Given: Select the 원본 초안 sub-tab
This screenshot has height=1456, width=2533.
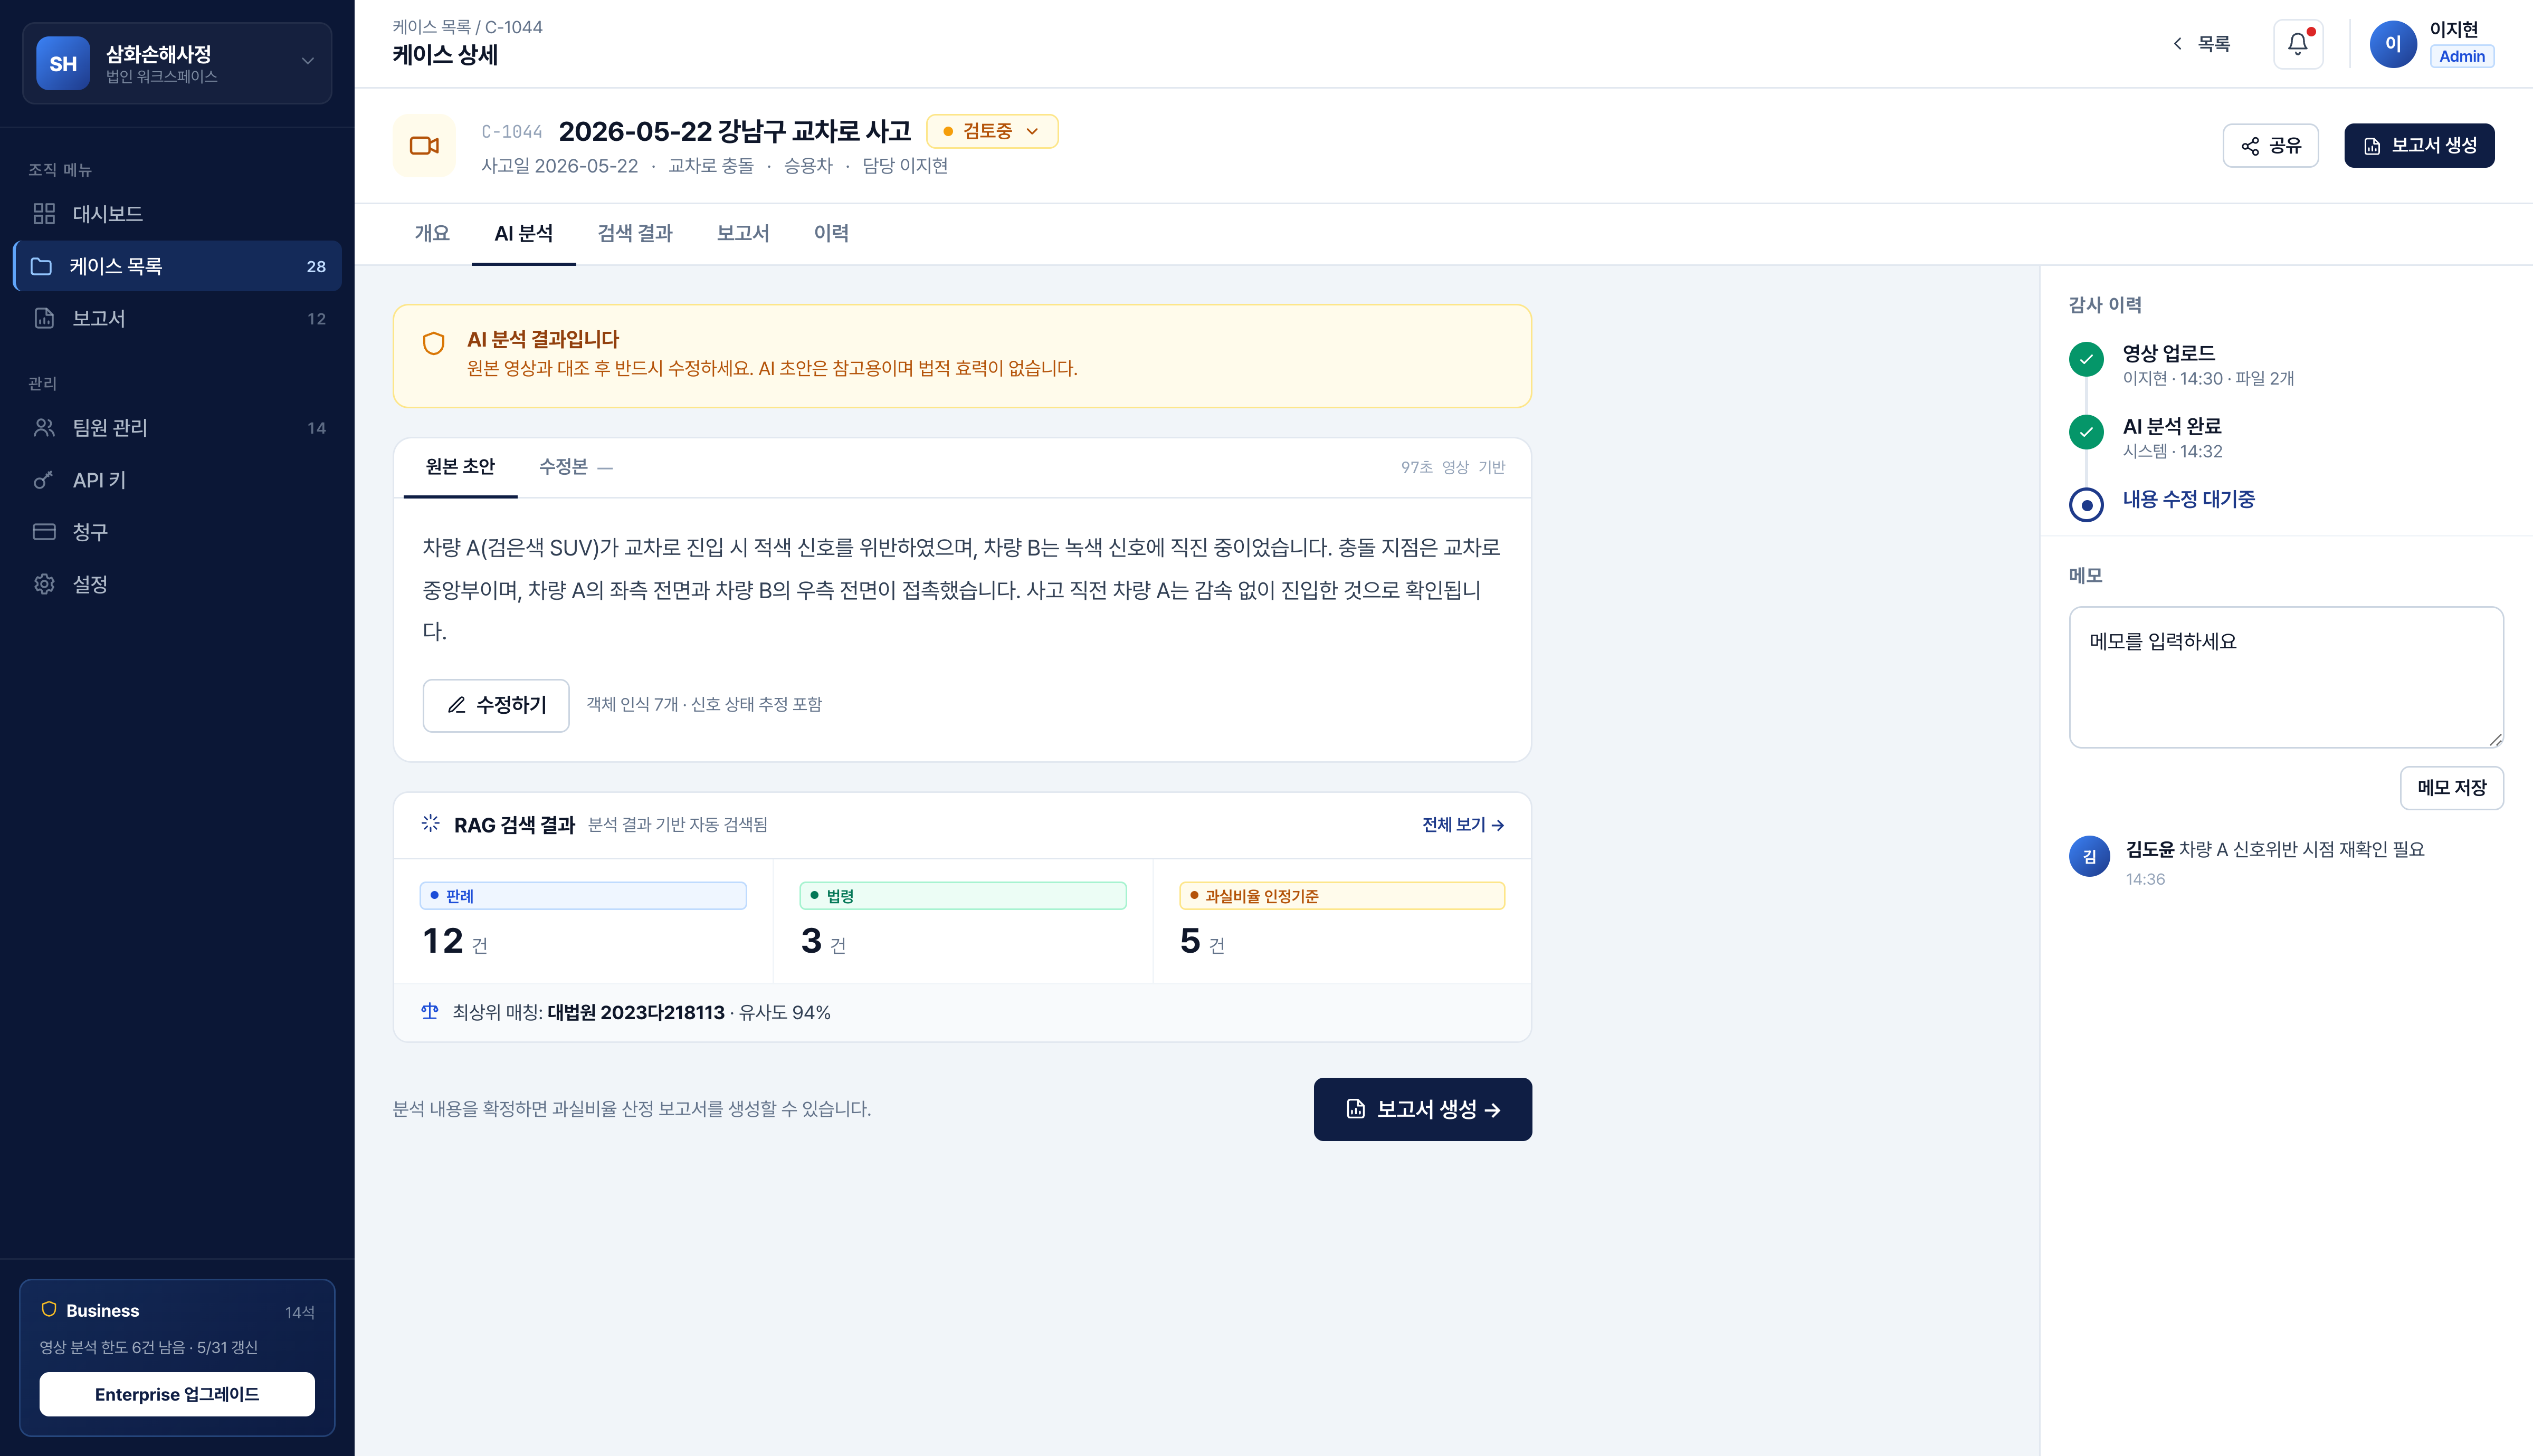Looking at the screenshot, I should [460, 467].
